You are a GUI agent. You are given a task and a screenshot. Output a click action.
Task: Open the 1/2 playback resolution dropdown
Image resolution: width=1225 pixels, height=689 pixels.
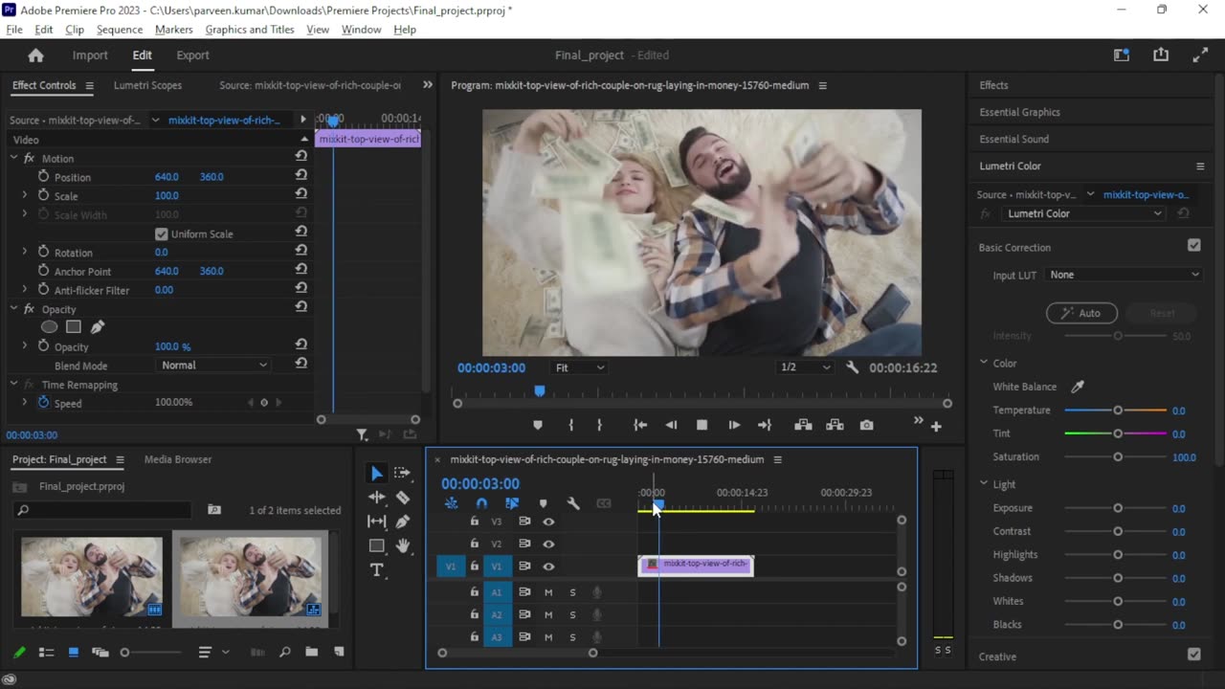[x=806, y=367]
